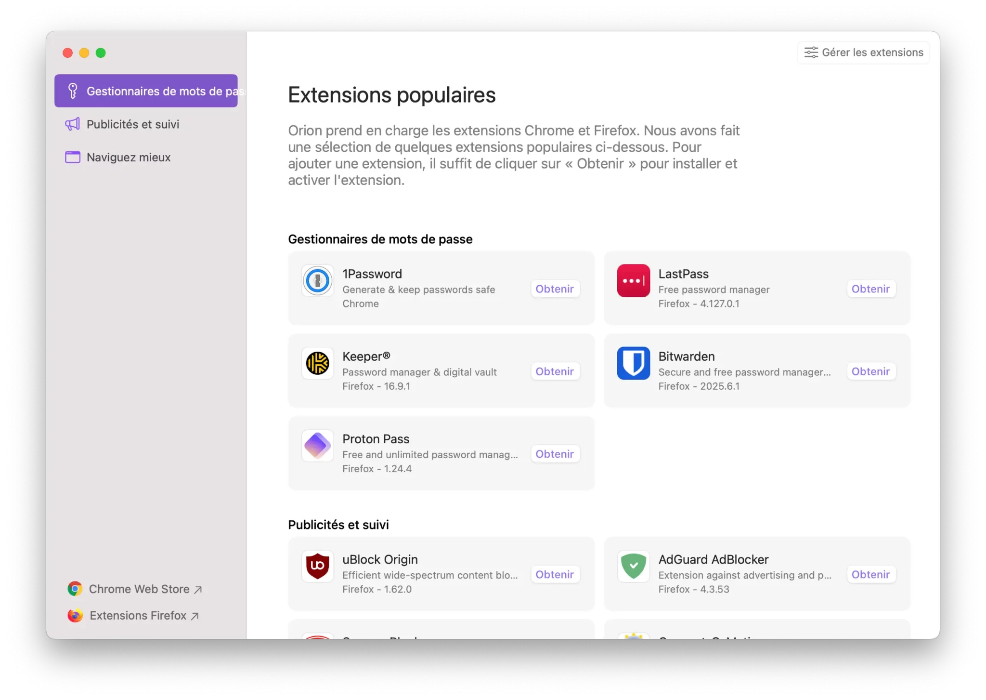Go to Naviguez mieux section
Viewport: 986px width, 700px height.
(129, 158)
